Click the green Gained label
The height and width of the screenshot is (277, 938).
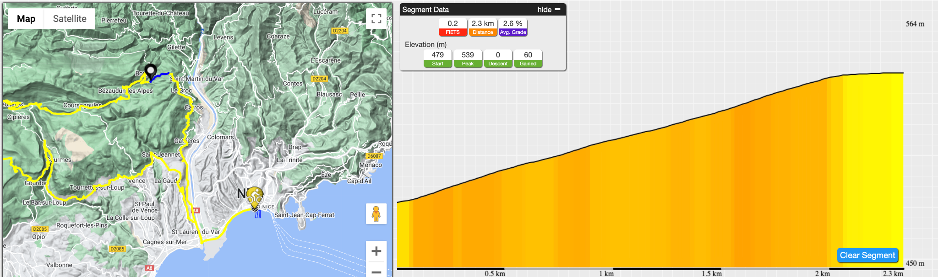point(528,64)
